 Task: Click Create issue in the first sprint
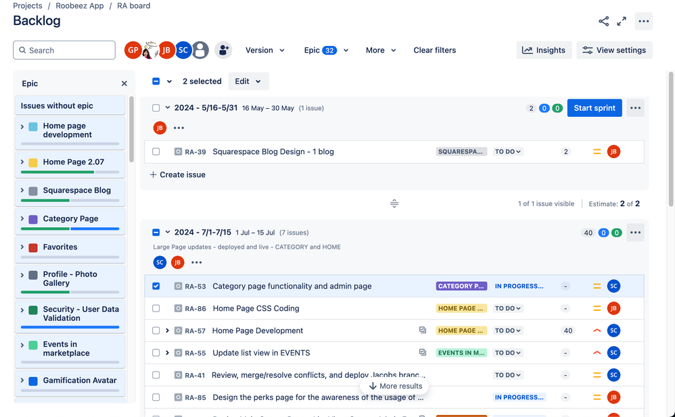(178, 175)
